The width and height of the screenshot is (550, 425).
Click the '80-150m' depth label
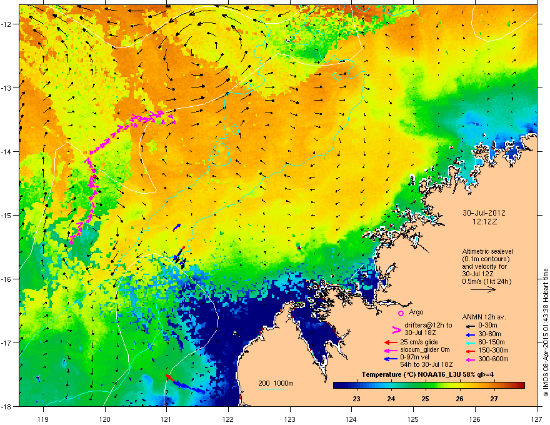pos(491,342)
